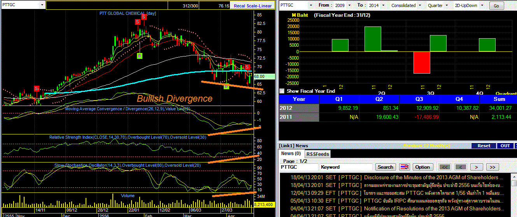Click the Q4 column header

click(459, 99)
